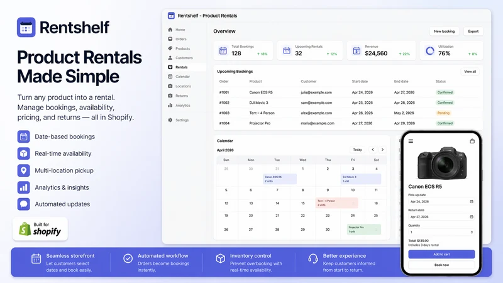The image size is (503, 283).
Task: Click the Automated workflow checkmark icon
Action: tap(128, 258)
